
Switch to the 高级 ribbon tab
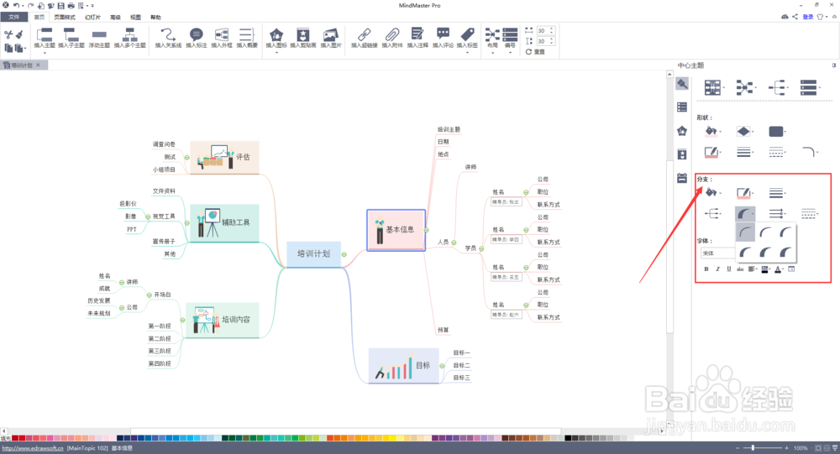pyautogui.click(x=115, y=17)
